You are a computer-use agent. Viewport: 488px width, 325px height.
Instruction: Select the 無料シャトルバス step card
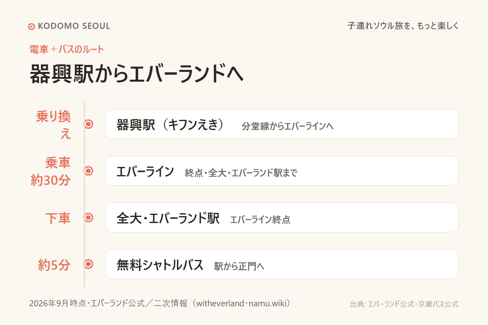[282, 264]
